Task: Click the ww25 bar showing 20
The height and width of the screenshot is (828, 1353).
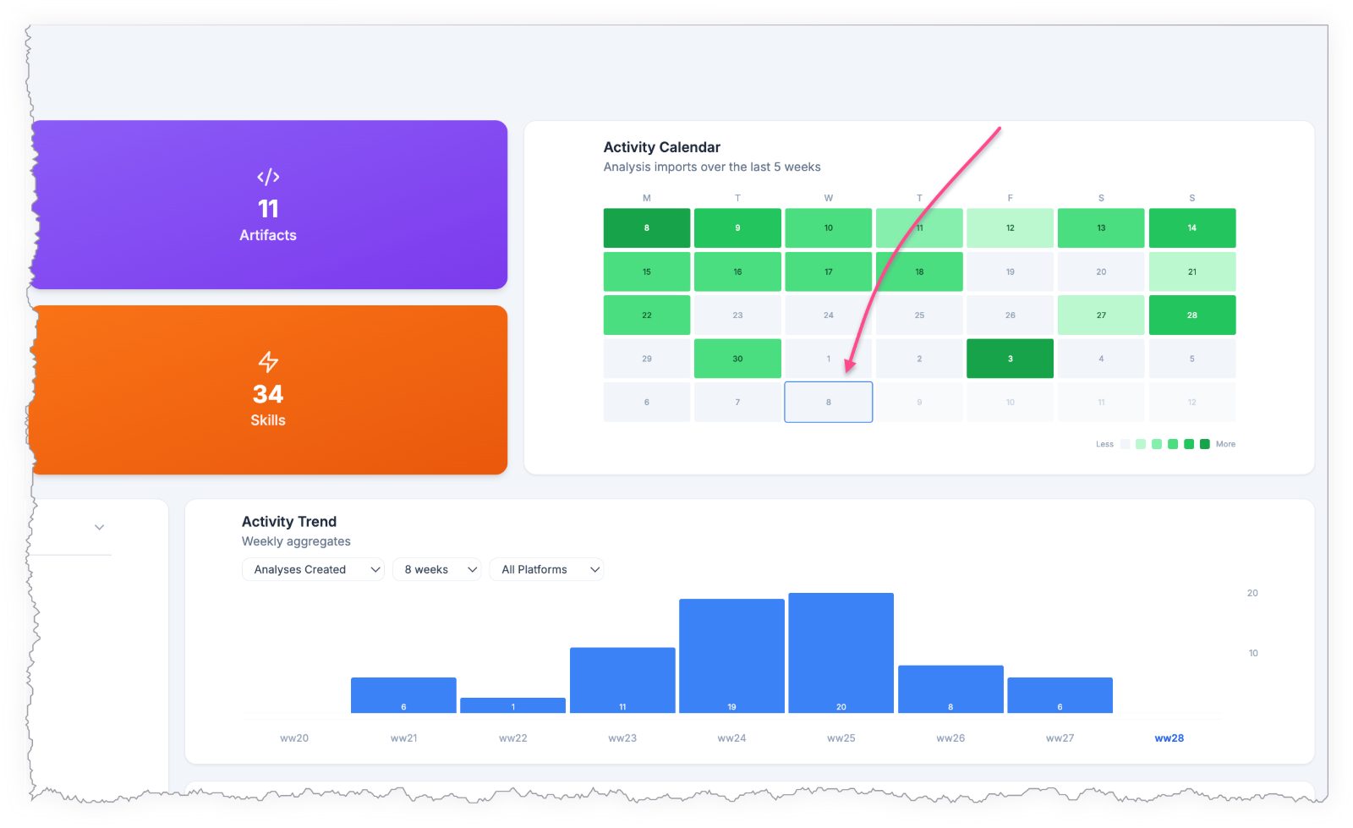Action: [x=841, y=653]
